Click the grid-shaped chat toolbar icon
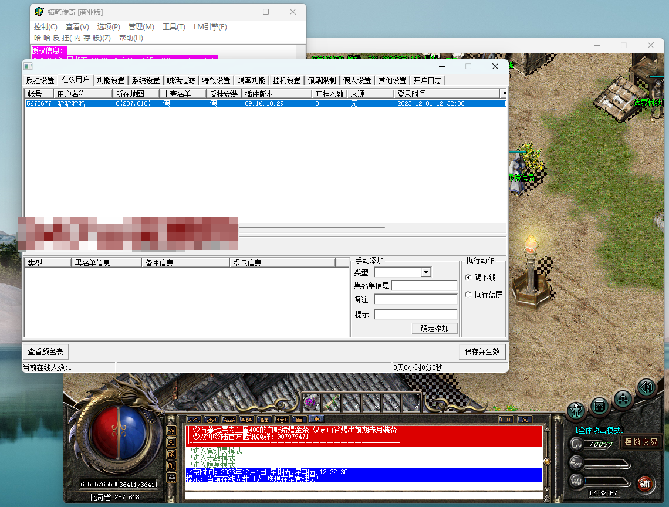 (299, 420)
